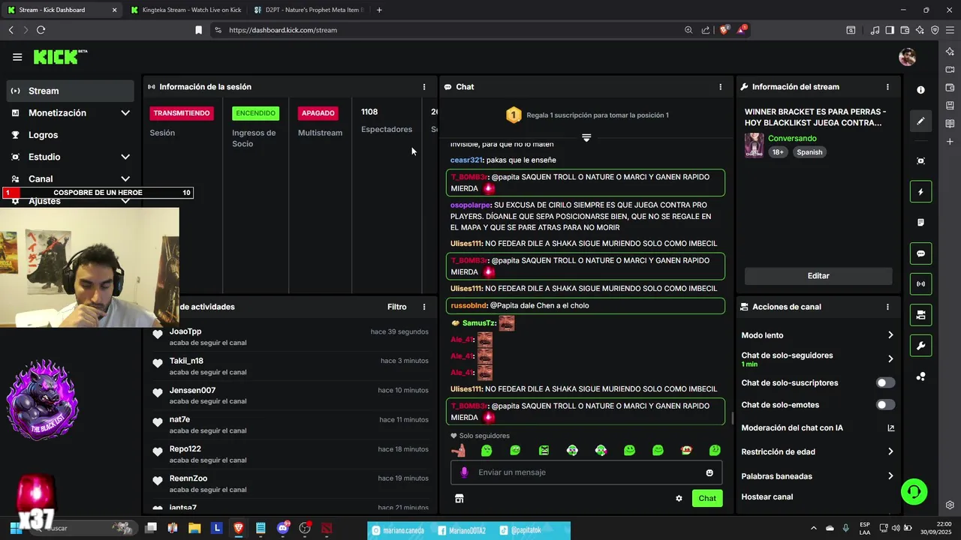Open chat settings gear icon

point(679,498)
